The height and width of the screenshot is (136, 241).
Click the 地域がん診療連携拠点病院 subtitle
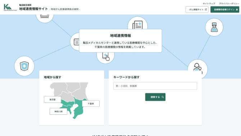point(64,9)
